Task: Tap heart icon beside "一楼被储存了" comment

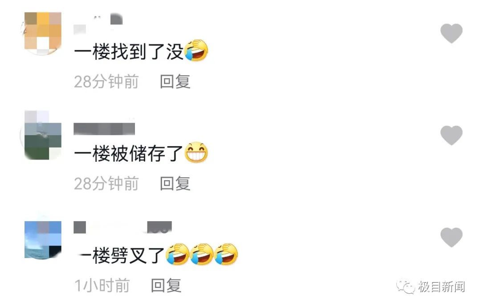Action: 451,135
